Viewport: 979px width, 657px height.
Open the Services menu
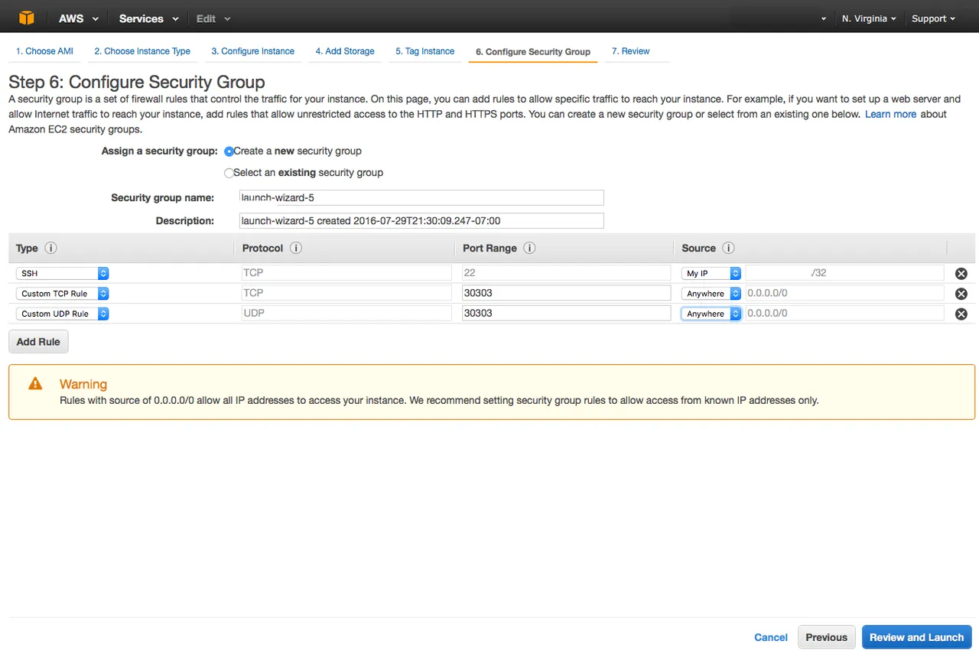click(x=148, y=18)
